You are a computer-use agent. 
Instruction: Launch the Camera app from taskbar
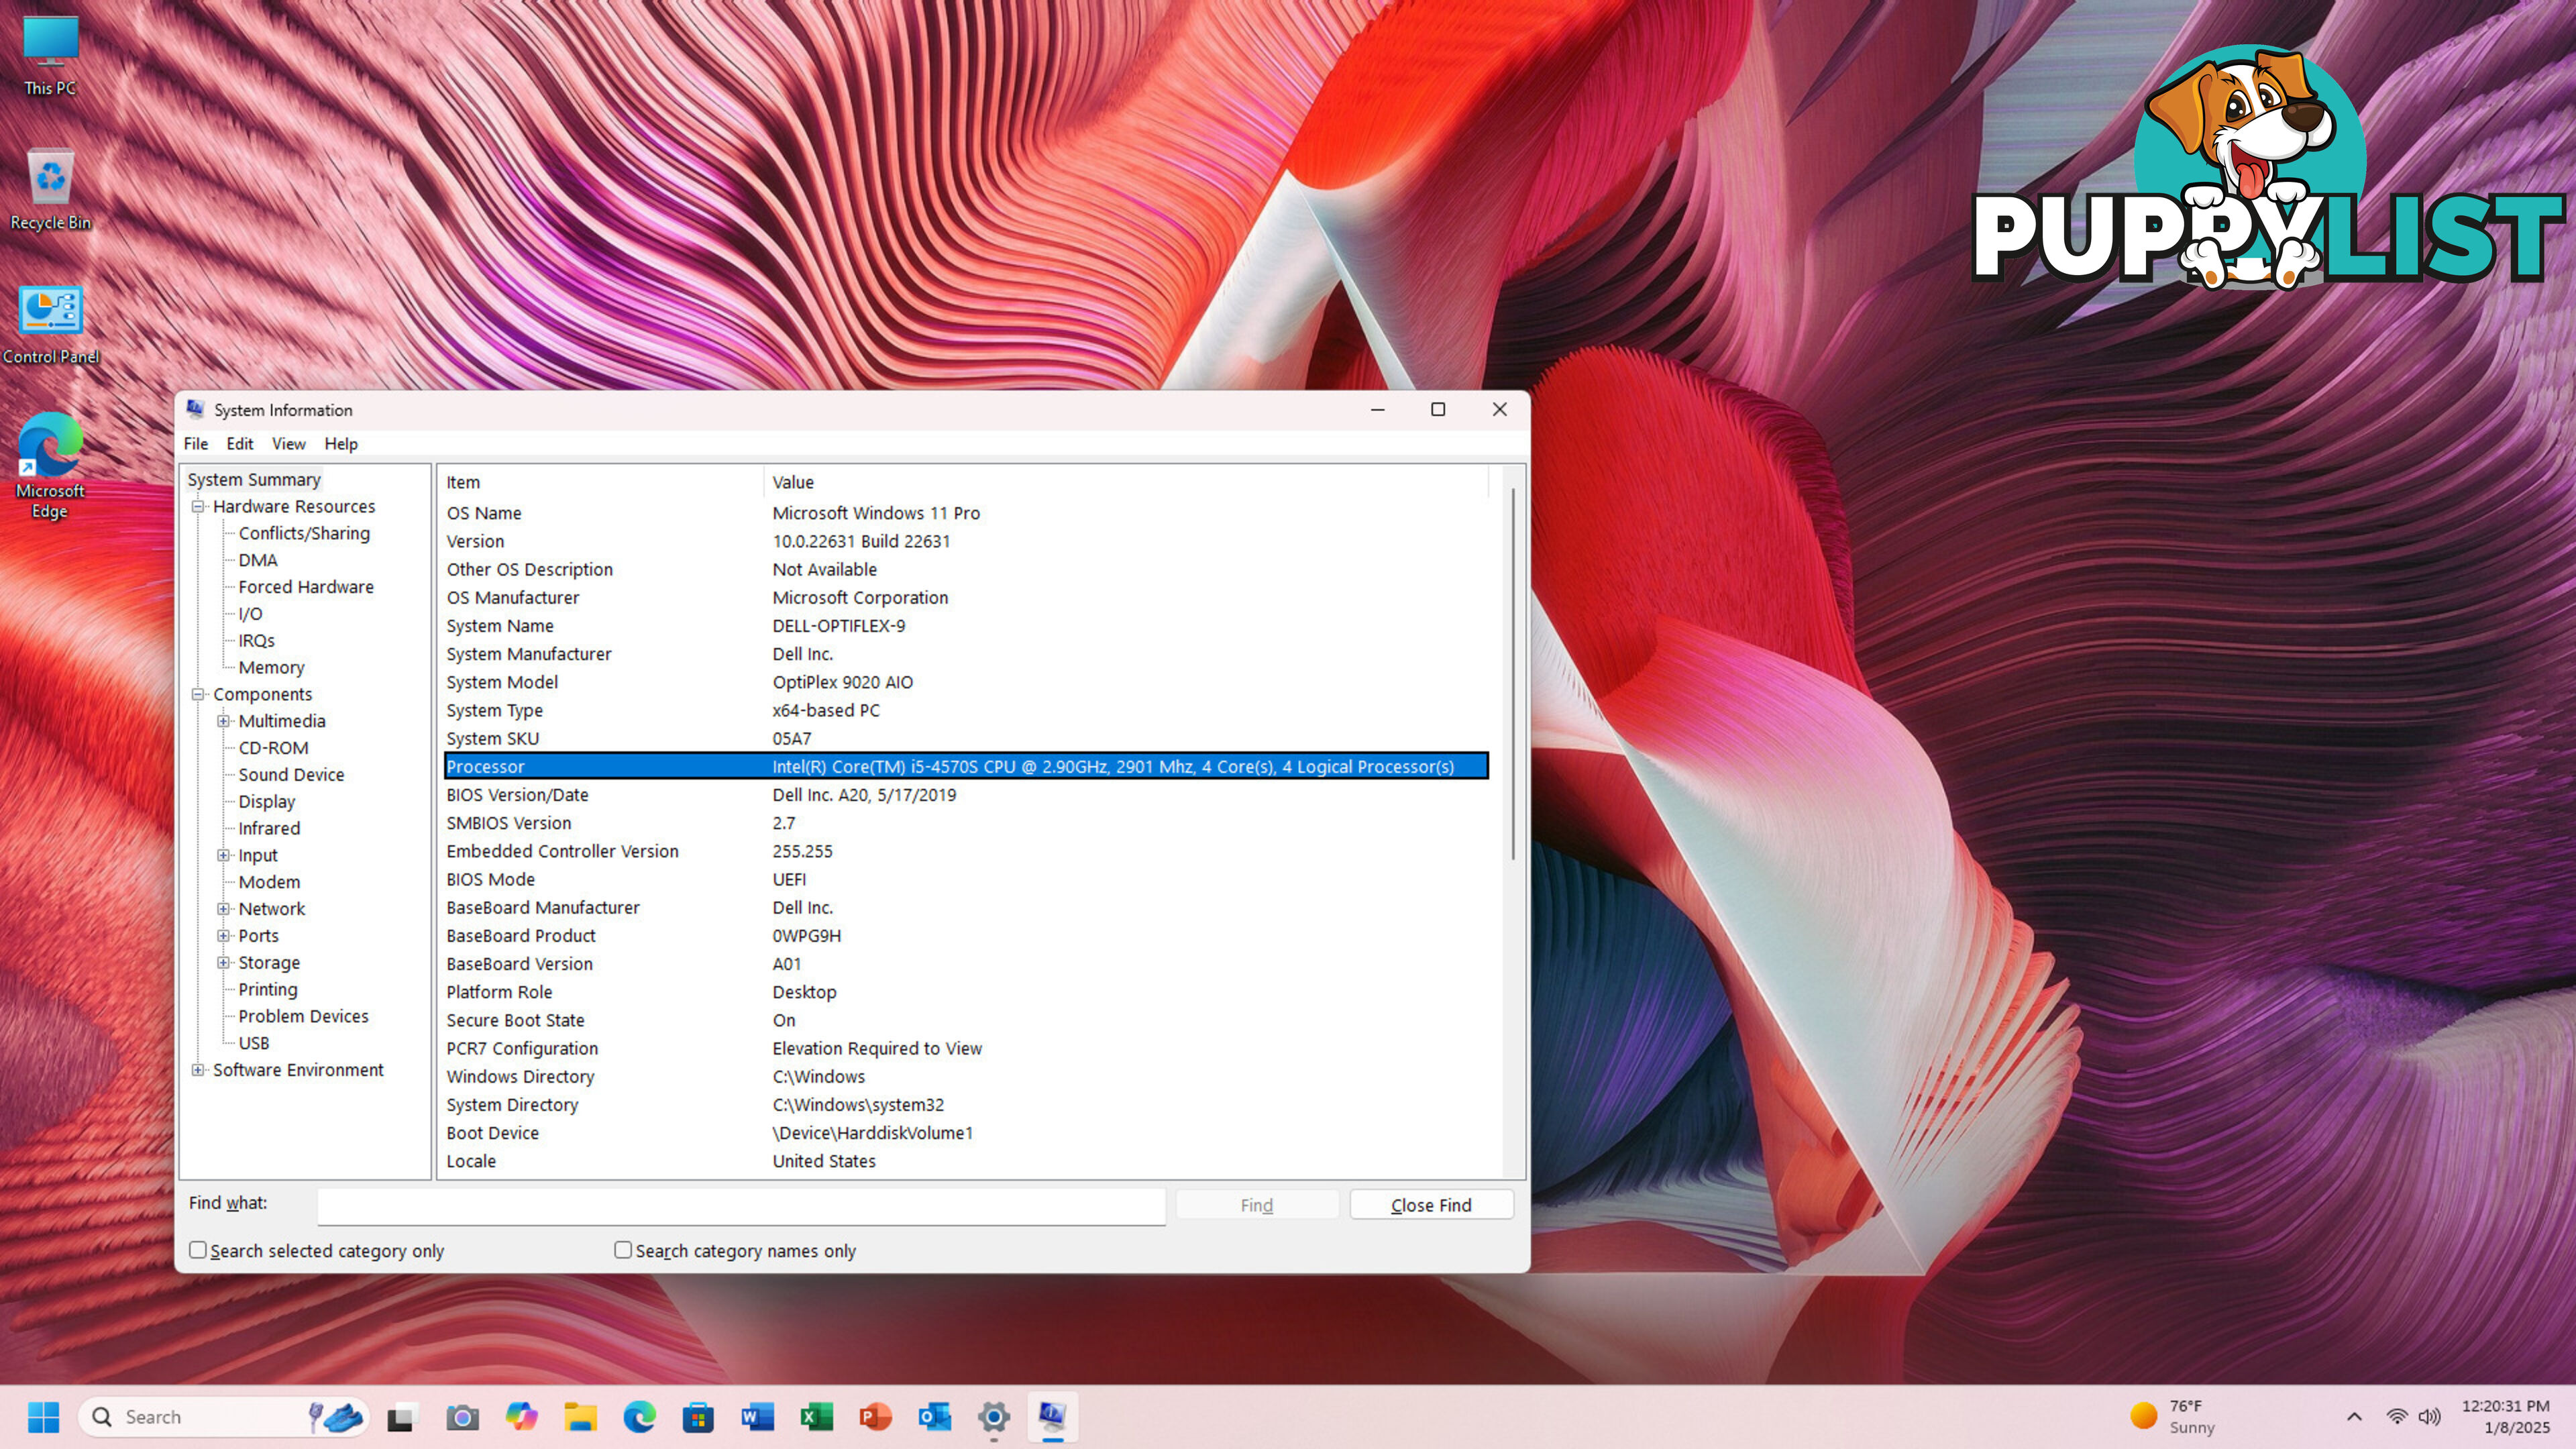(x=462, y=1416)
